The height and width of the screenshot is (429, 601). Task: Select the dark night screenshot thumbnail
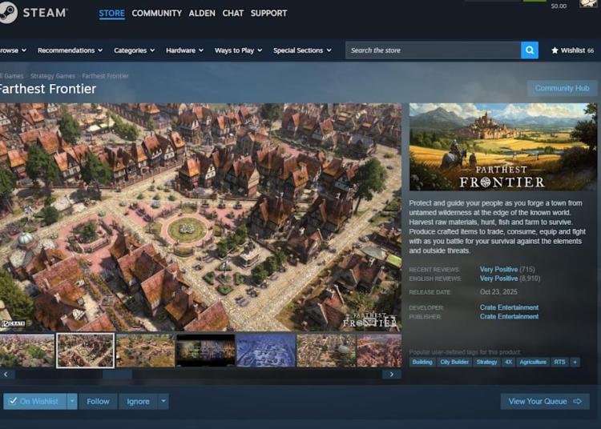pos(205,351)
